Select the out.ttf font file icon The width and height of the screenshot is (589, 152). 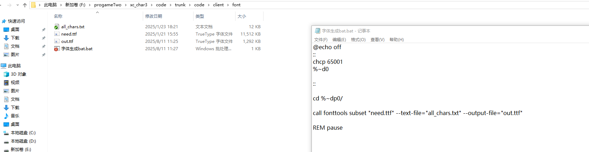(57, 41)
